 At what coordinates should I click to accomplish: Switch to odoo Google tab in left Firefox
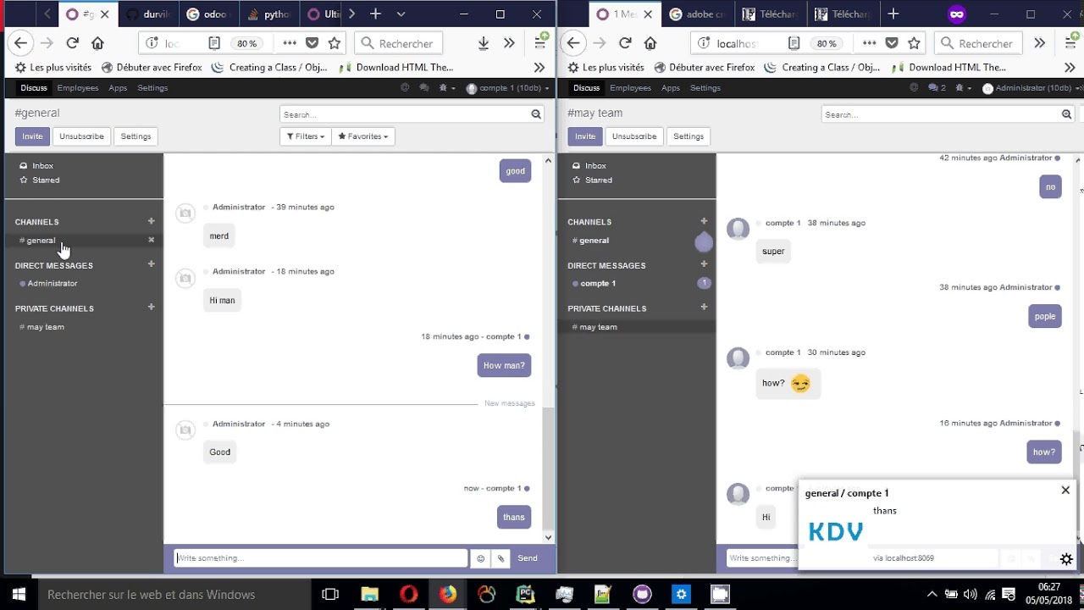click(208, 14)
